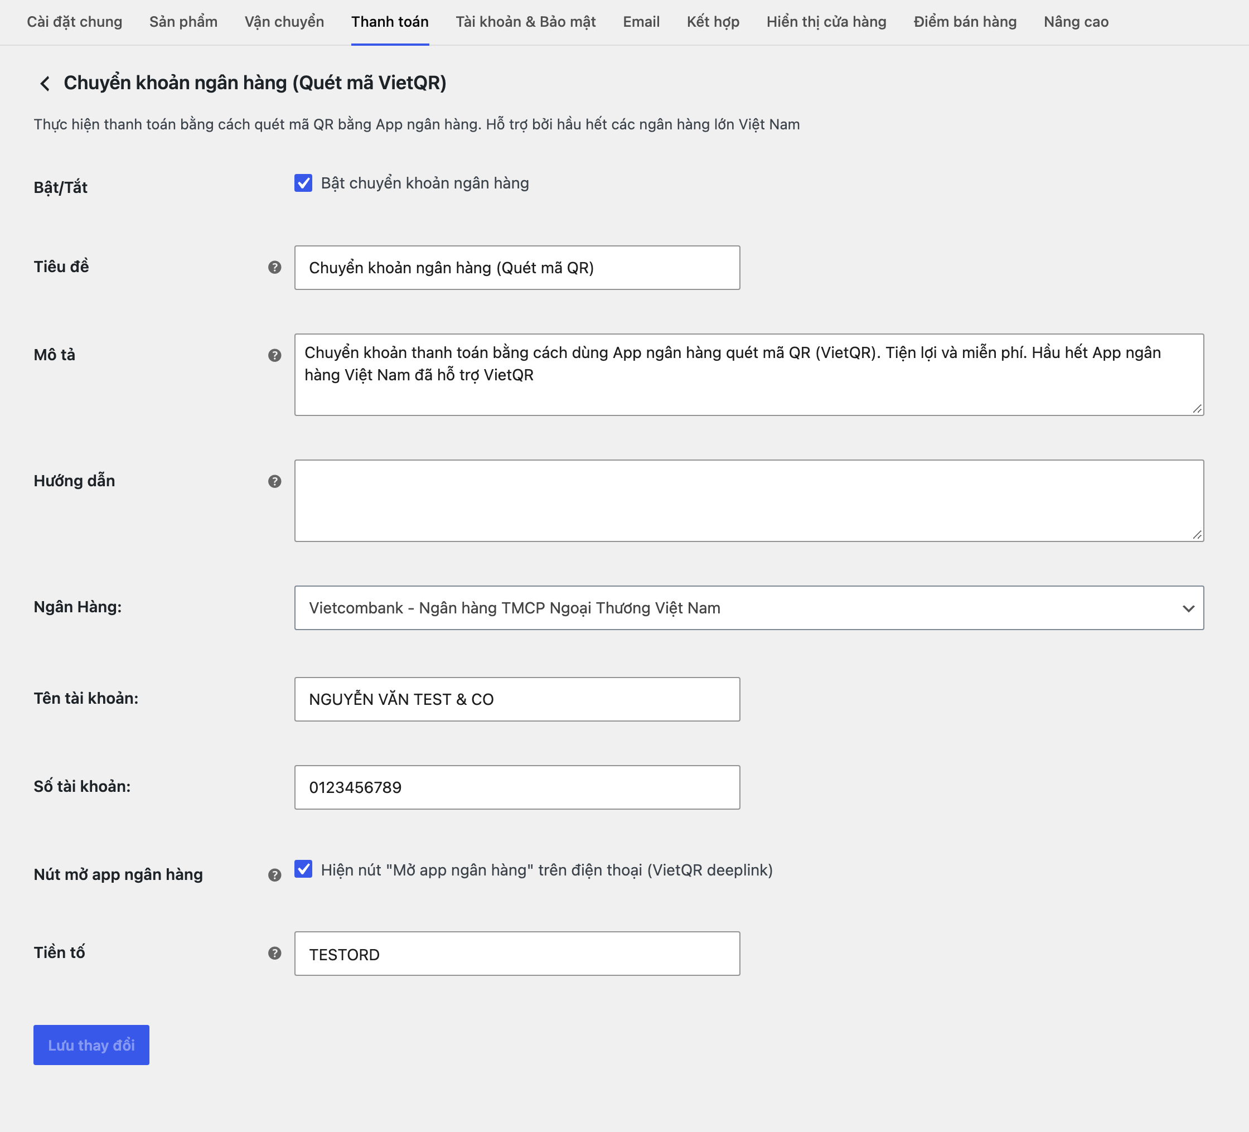Image resolution: width=1249 pixels, height=1132 pixels.
Task: Click label "Hiện nút "Mở app ngân hàng" trên điện thoại"
Action: click(547, 870)
